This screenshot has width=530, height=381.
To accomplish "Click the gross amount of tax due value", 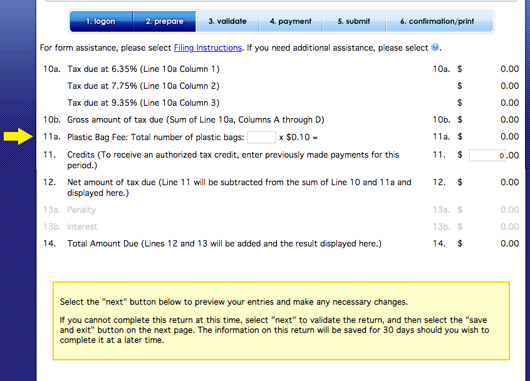I will point(509,120).
